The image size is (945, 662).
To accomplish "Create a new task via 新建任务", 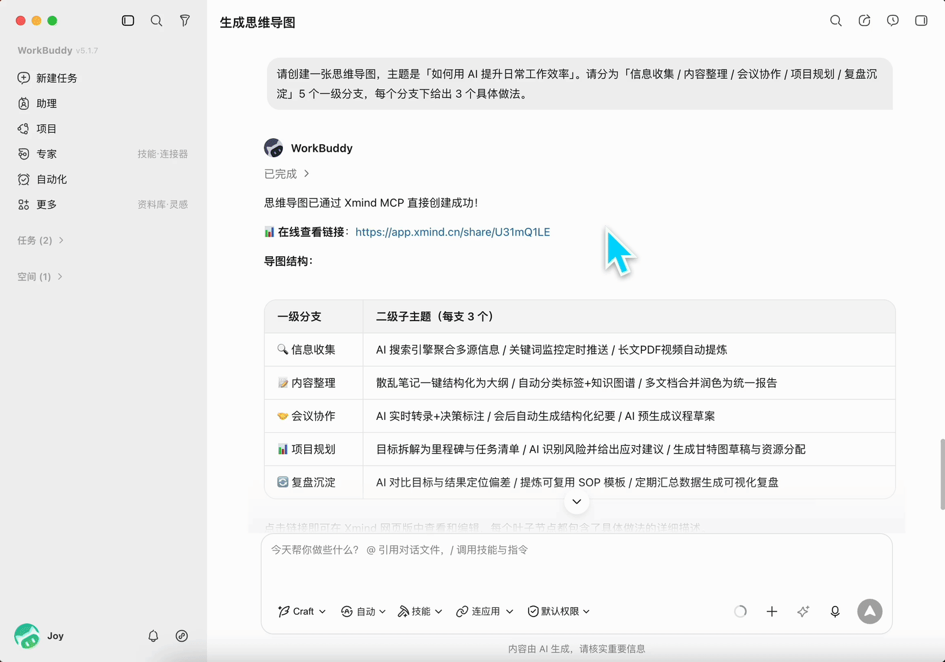I will [x=48, y=78].
